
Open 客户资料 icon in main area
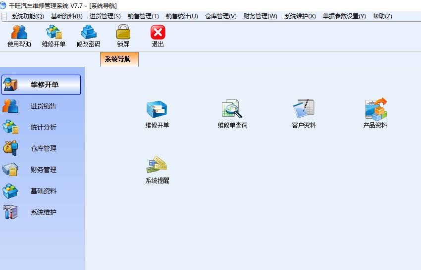304,114
